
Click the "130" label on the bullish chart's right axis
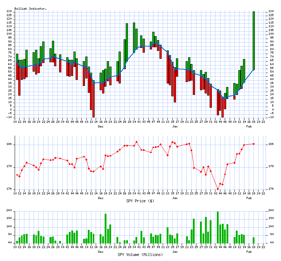coord(271,11)
